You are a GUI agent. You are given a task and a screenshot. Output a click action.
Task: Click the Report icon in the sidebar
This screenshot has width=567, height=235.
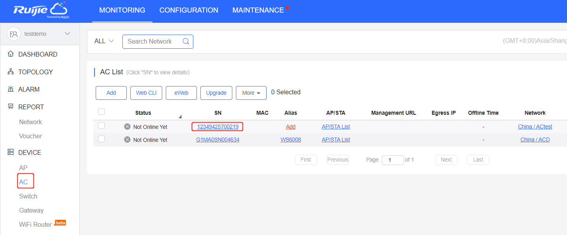pyautogui.click(x=11, y=107)
